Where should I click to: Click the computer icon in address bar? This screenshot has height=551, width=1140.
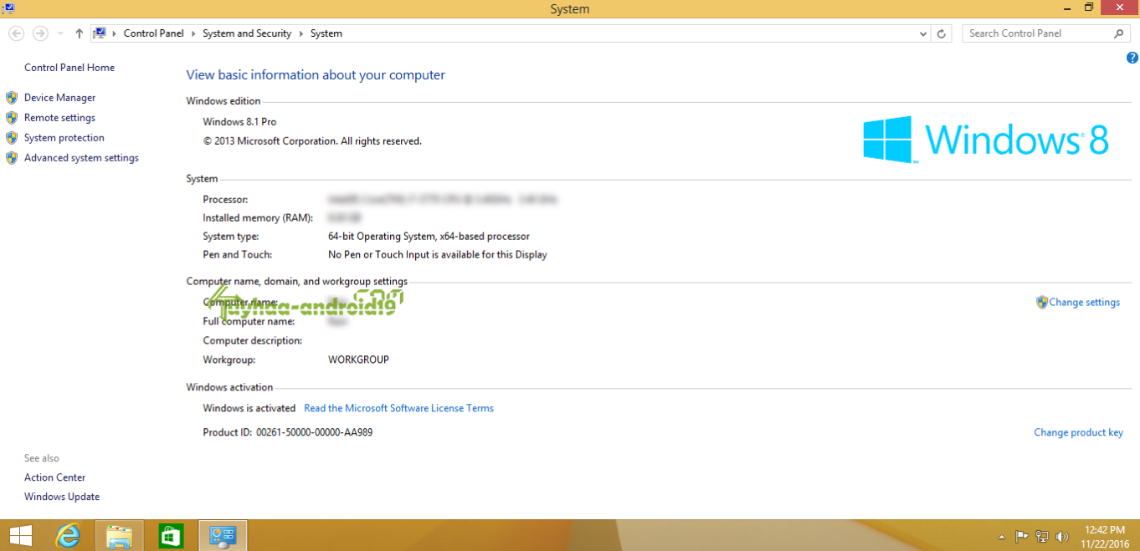coord(100,33)
